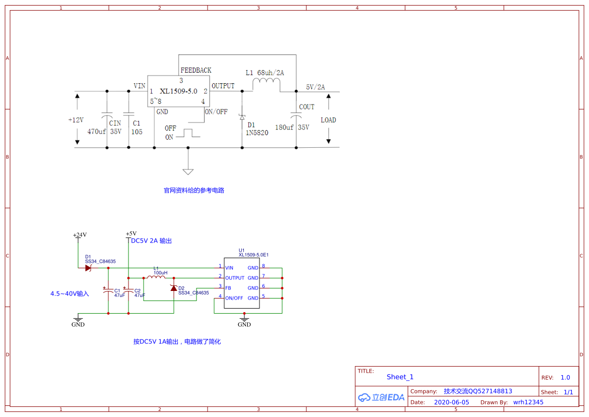Image resolution: width=589 pixels, height=417 pixels.
Task: Select the 470uf value text
Action: [97, 132]
